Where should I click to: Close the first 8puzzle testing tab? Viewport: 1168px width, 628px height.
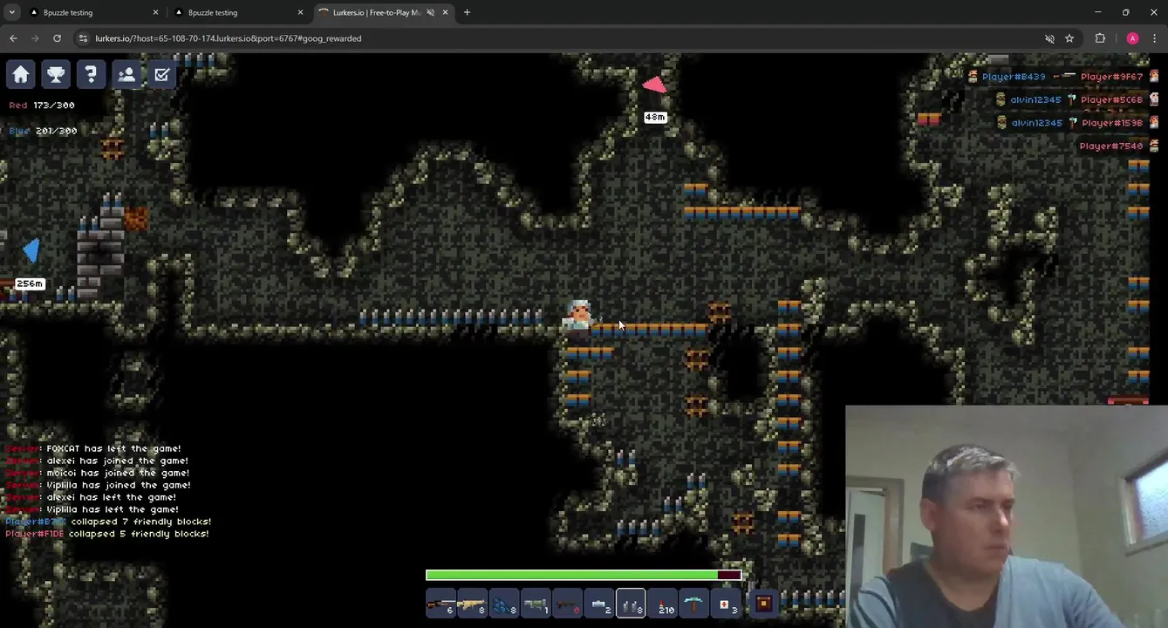[x=156, y=12]
